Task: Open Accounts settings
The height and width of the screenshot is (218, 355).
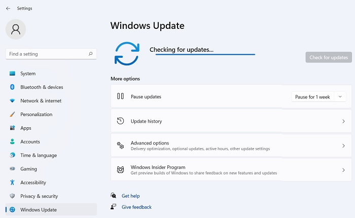Action: pos(51,141)
